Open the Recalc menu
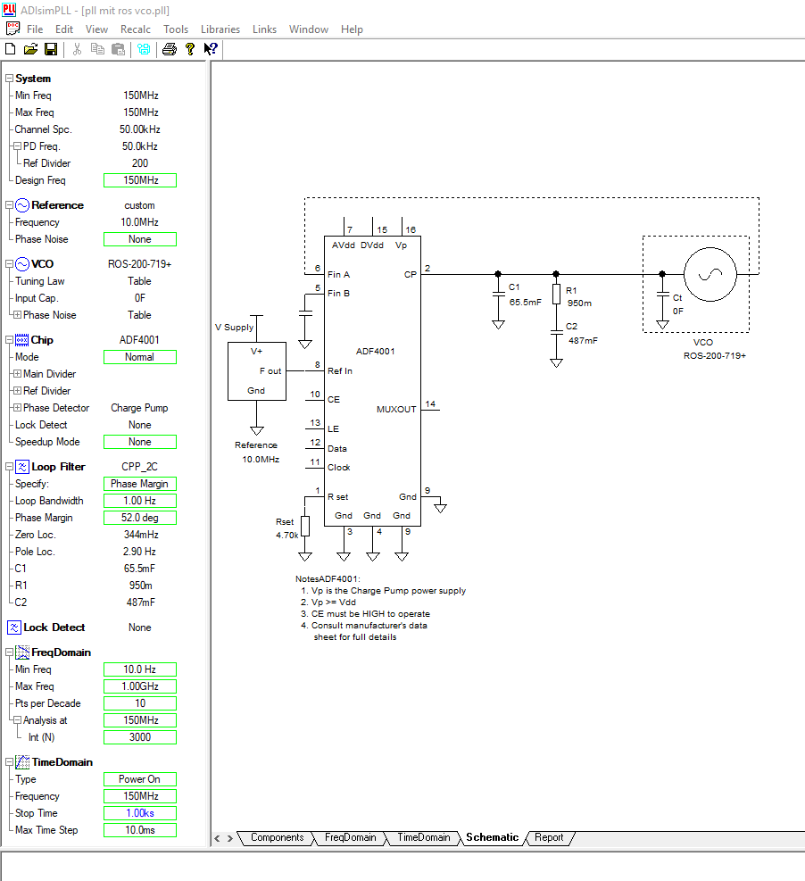 coord(136,29)
